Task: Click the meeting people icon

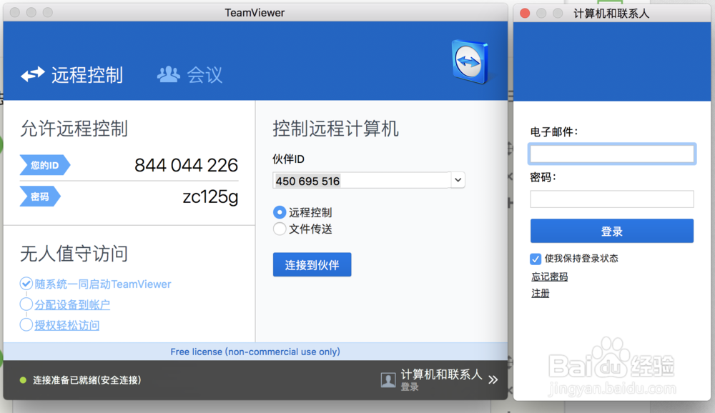Action: pyautogui.click(x=169, y=74)
